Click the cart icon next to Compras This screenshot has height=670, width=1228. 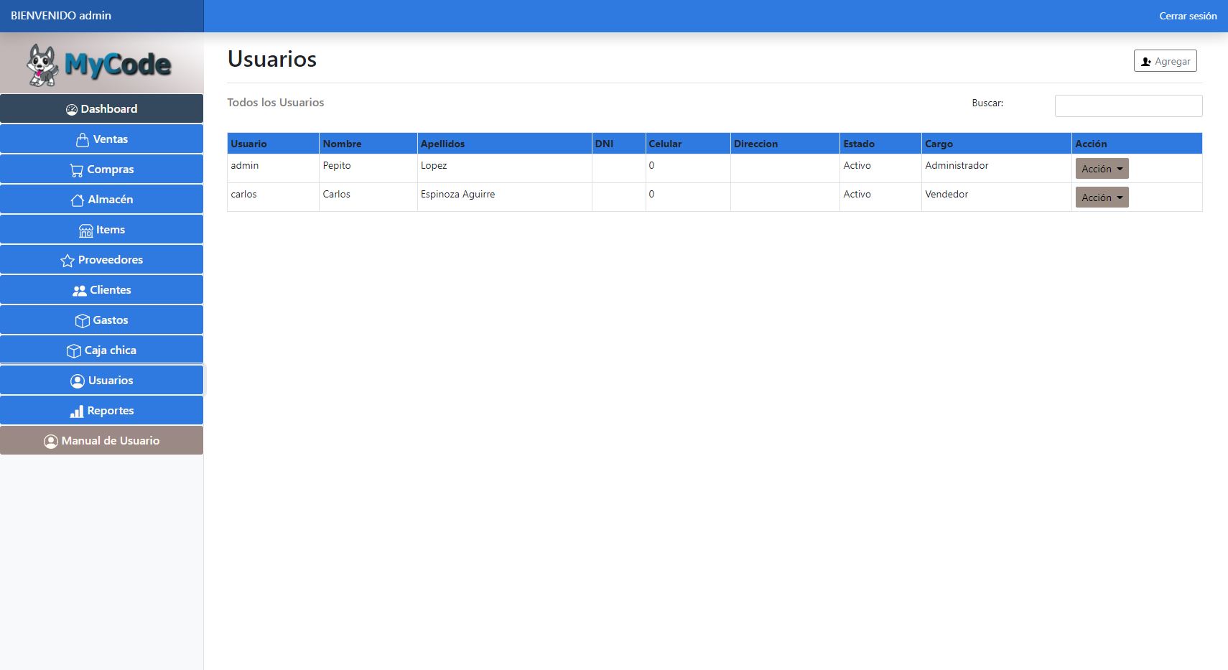click(x=76, y=170)
